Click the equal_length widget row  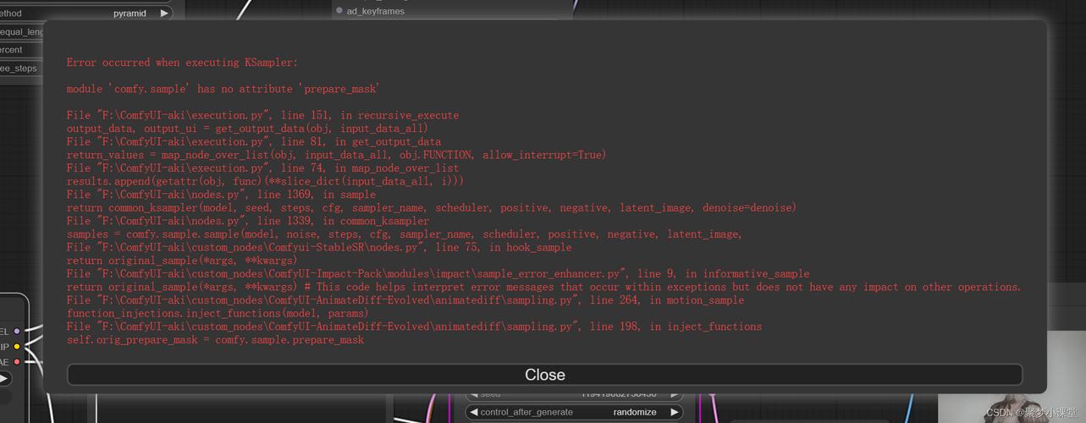click(21, 32)
